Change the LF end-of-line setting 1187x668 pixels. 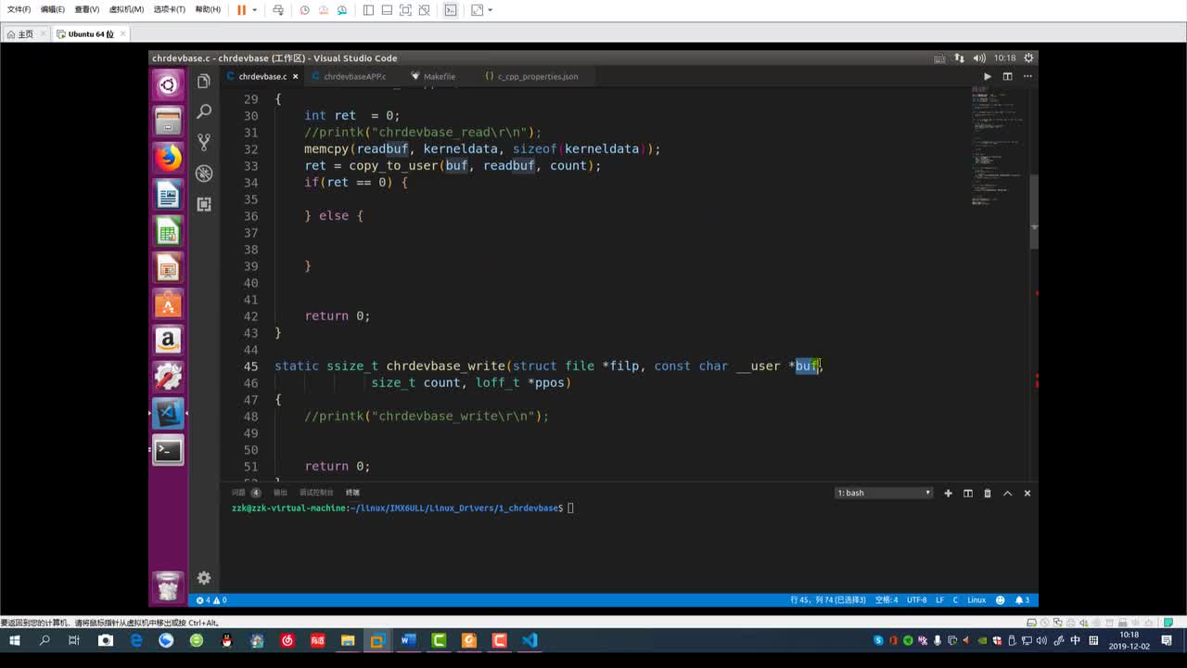[x=939, y=600]
